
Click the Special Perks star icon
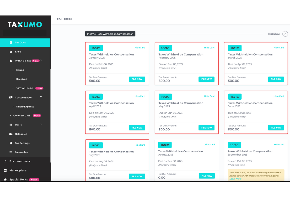(5, 179)
